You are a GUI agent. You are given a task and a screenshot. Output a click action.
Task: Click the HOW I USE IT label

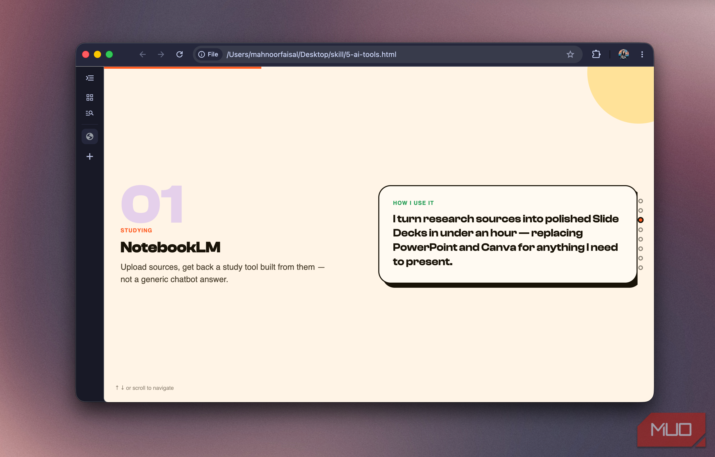coord(413,203)
